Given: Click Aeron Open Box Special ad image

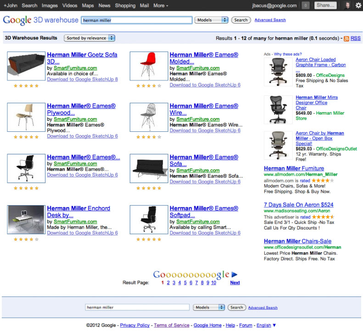Looking at the screenshot, I should click(278, 146).
